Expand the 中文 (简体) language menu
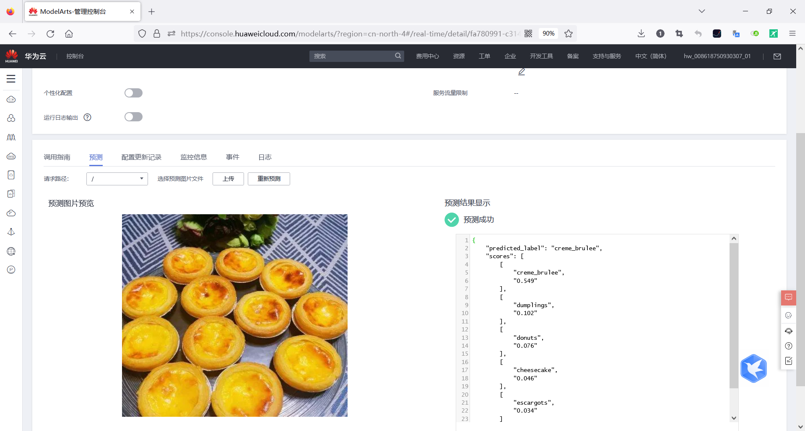 click(651, 56)
